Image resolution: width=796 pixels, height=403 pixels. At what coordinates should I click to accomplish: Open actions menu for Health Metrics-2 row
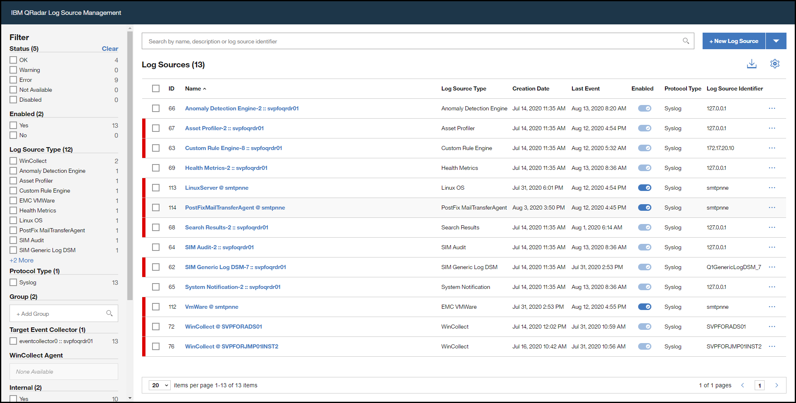[772, 168]
